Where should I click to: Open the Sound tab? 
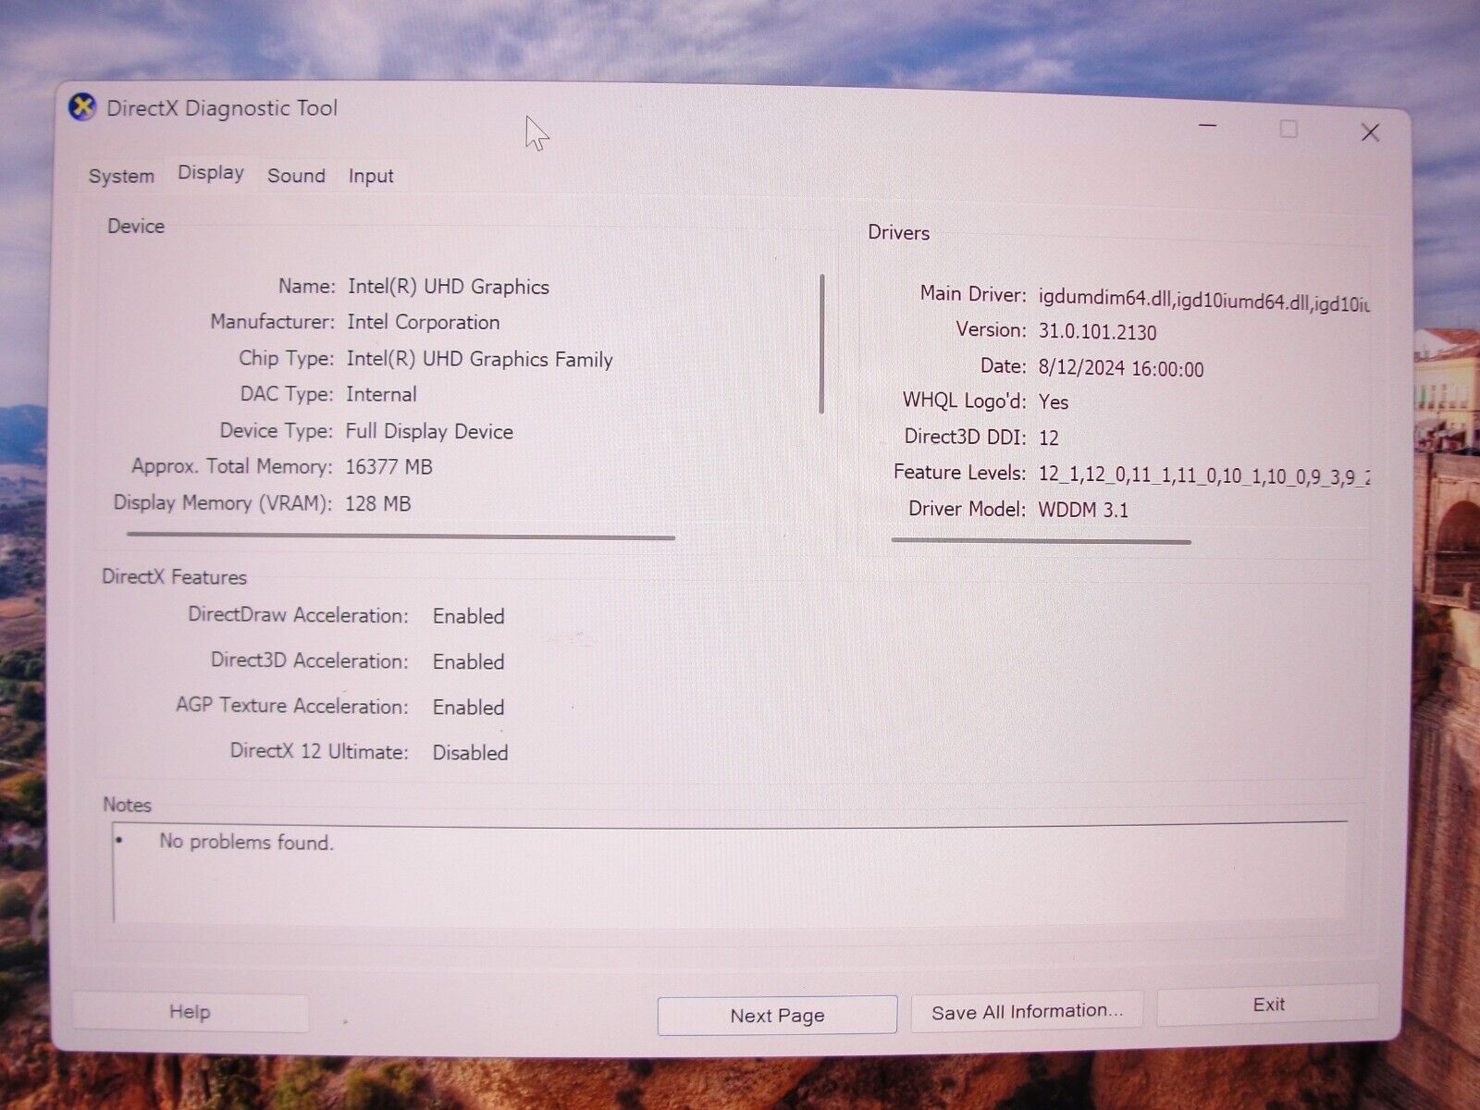coord(296,176)
